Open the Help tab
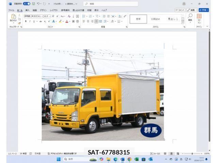 click(x=104, y=10)
